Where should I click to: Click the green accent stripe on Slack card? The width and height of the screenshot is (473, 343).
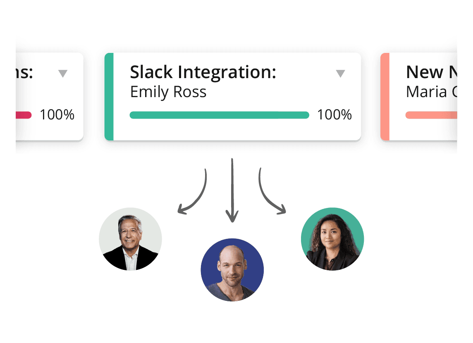[109, 97]
